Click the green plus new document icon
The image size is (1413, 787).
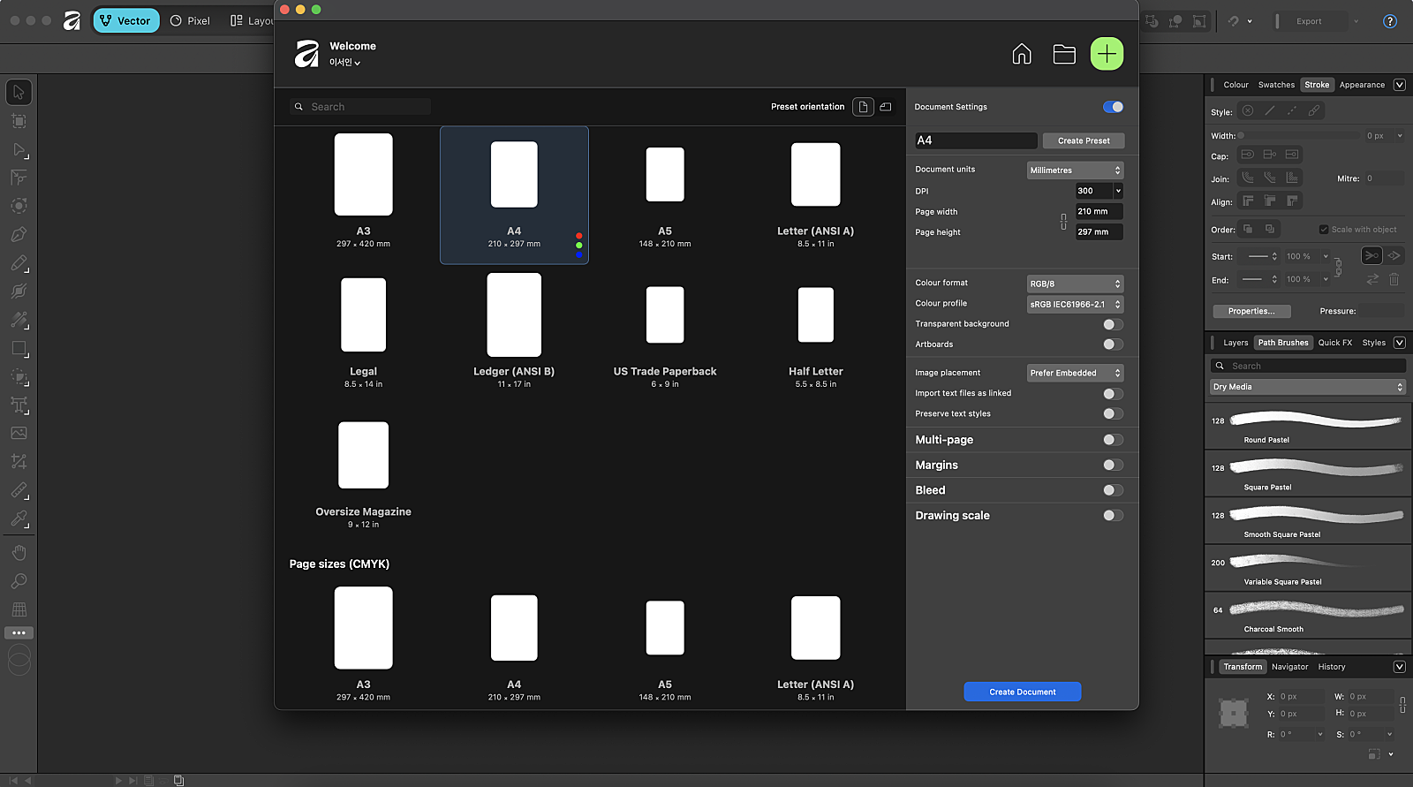tap(1107, 54)
